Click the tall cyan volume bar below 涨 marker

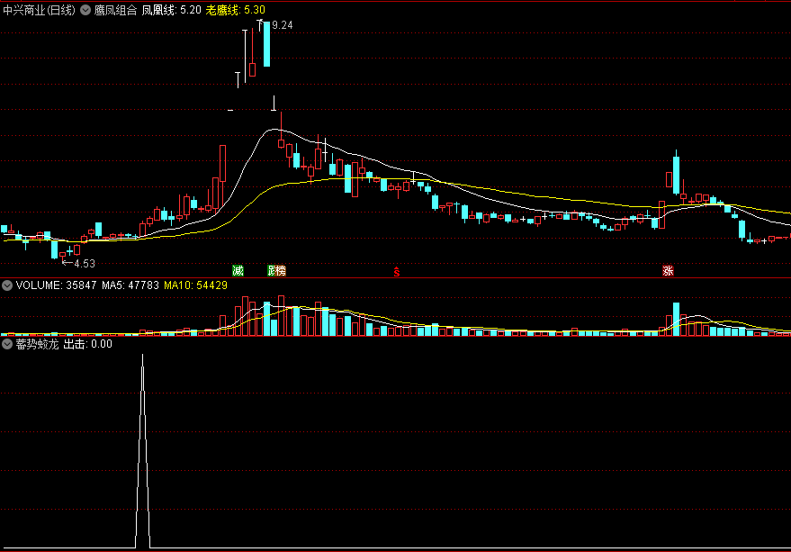tap(676, 319)
